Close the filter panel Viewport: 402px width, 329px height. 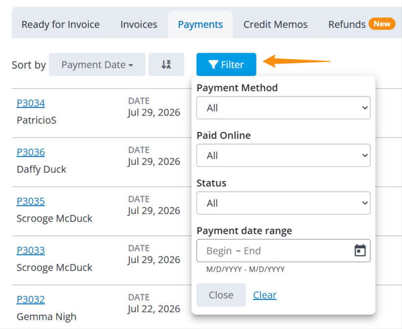[221, 295]
